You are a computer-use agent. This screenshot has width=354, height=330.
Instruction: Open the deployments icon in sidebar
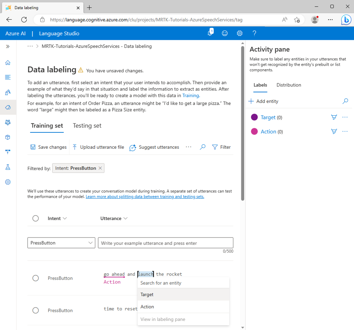pos(8,152)
